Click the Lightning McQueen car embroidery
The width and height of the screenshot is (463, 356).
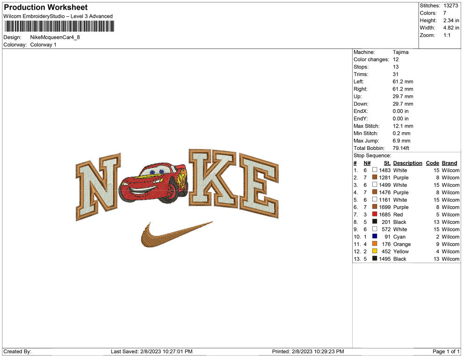click(x=153, y=183)
